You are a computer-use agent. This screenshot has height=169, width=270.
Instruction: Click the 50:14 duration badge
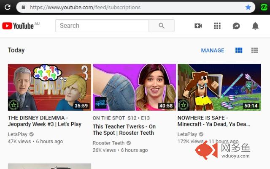251,106
